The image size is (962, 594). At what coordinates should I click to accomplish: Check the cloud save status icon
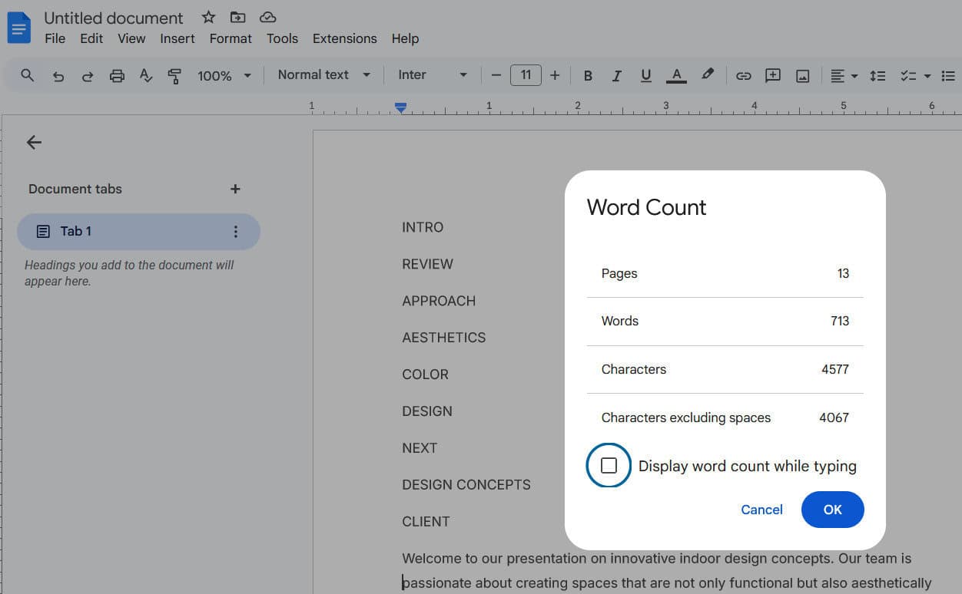pyautogui.click(x=267, y=17)
